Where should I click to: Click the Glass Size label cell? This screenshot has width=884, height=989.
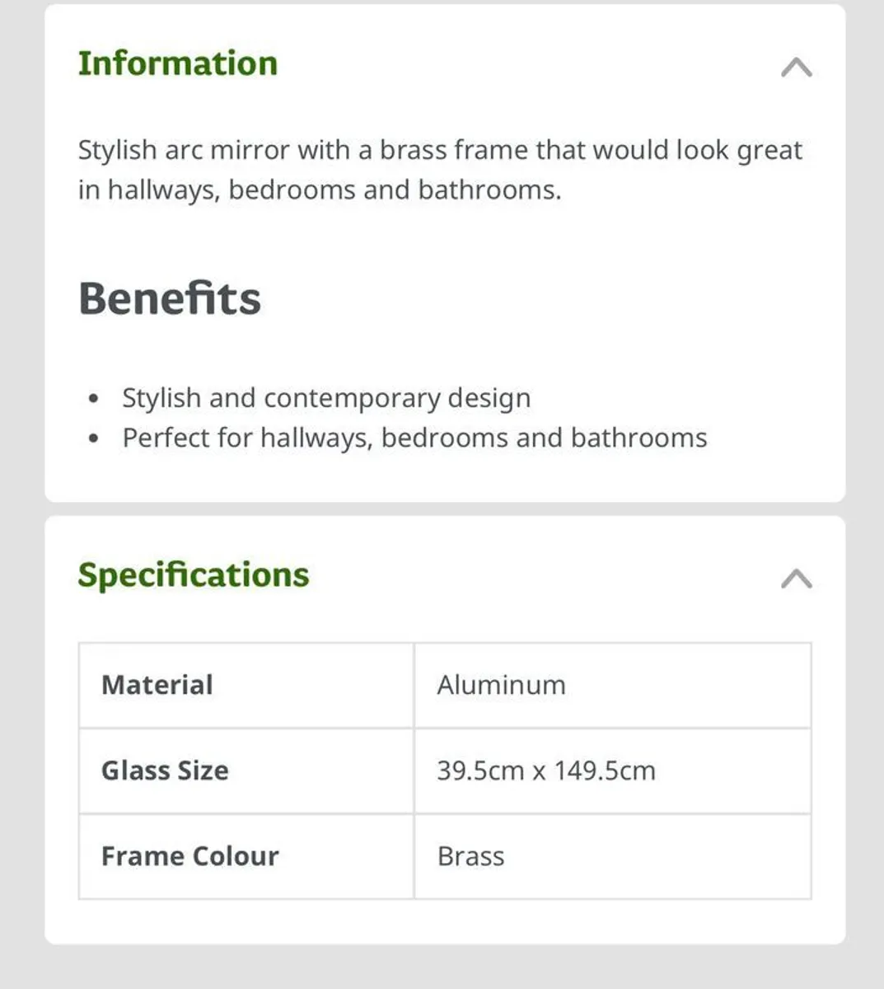pyautogui.click(x=246, y=771)
